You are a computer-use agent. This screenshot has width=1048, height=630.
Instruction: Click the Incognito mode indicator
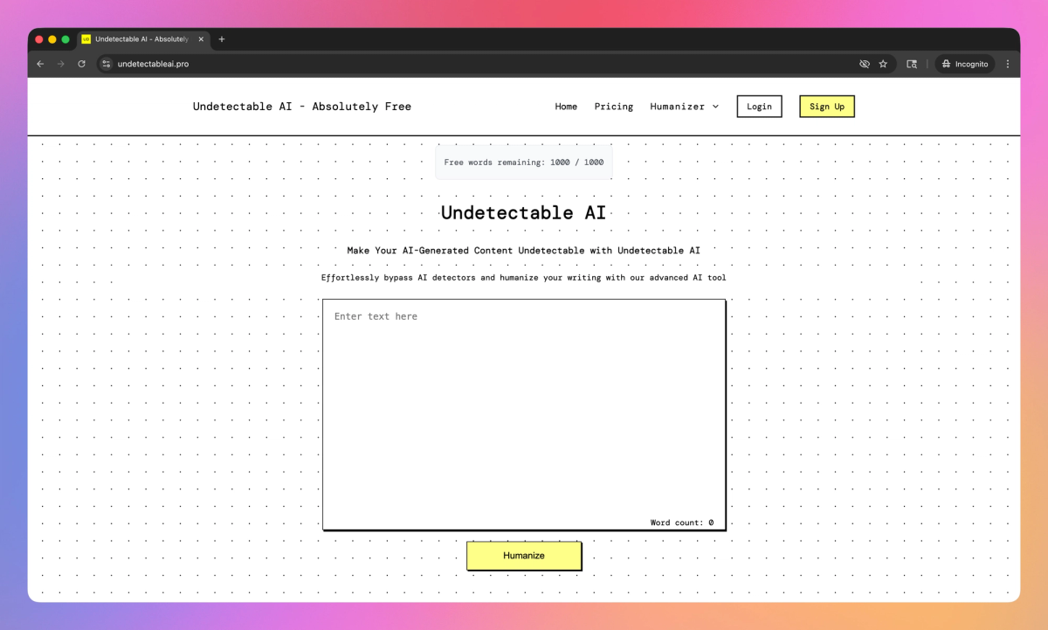pos(964,63)
